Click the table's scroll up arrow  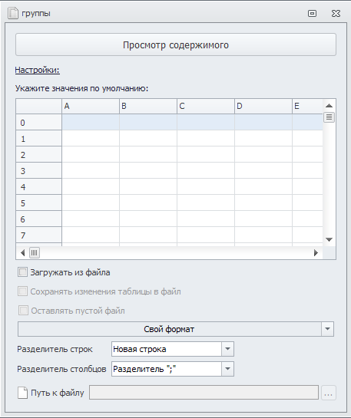(329, 106)
